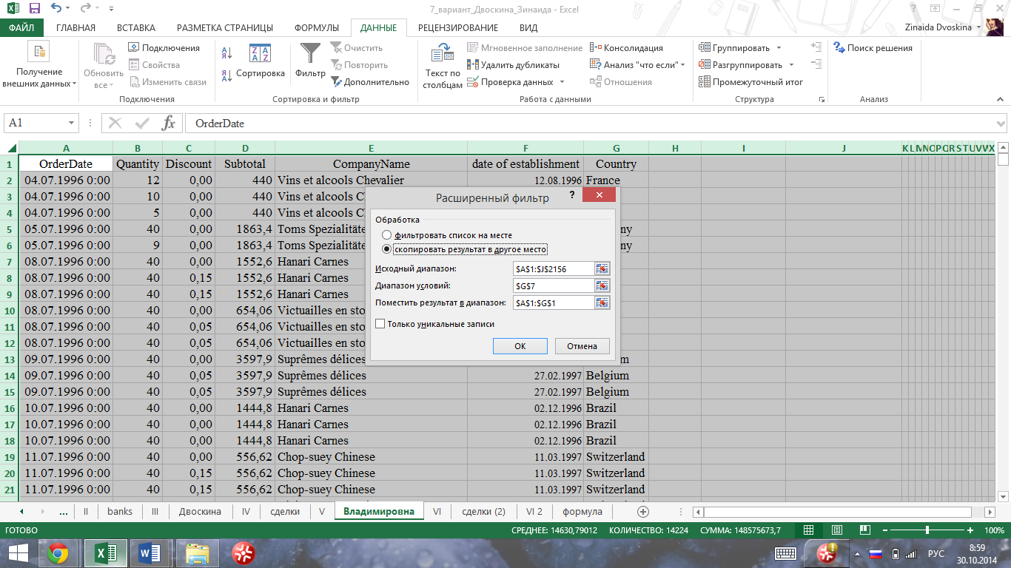Click zoom in plus button
1011x568 pixels.
pyautogui.click(x=970, y=530)
